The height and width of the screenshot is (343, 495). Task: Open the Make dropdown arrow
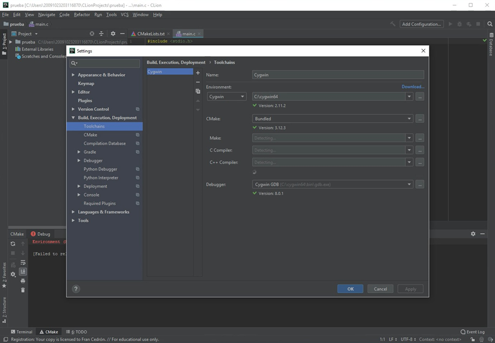(409, 138)
